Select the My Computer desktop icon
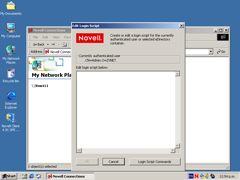 click(11, 31)
